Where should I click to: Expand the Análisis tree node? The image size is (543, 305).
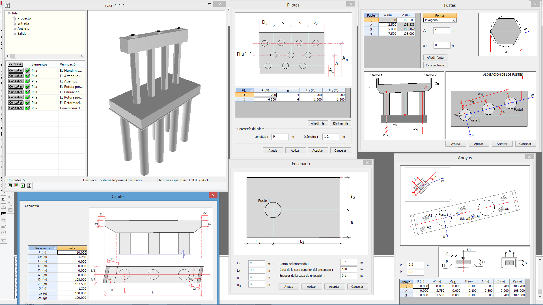[14, 29]
